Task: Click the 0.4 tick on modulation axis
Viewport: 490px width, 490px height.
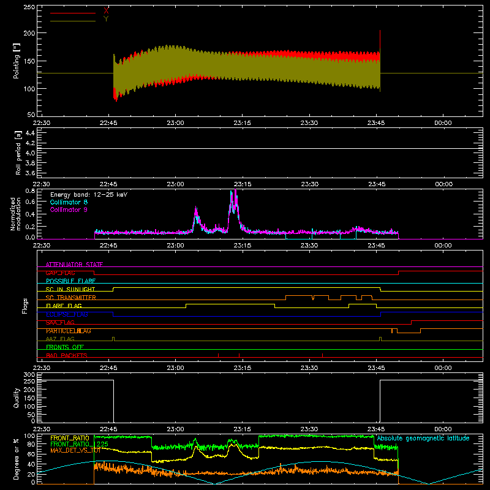Action: coord(30,214)
